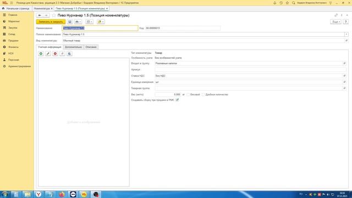
Task: Open TeamViewer from taskbar
Action: 73,194
